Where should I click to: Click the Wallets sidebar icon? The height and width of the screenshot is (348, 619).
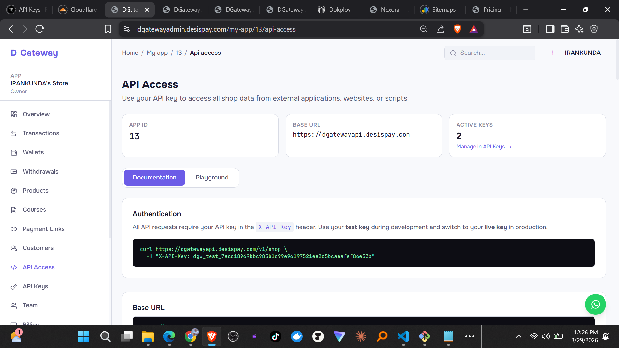(14, 152)
